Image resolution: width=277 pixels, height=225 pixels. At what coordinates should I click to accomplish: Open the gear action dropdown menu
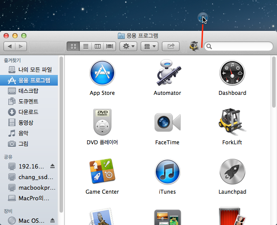point(128,46)
